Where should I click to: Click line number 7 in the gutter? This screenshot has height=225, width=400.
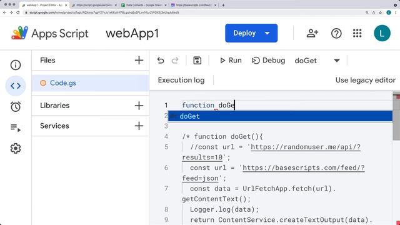[x=166, y=189]
